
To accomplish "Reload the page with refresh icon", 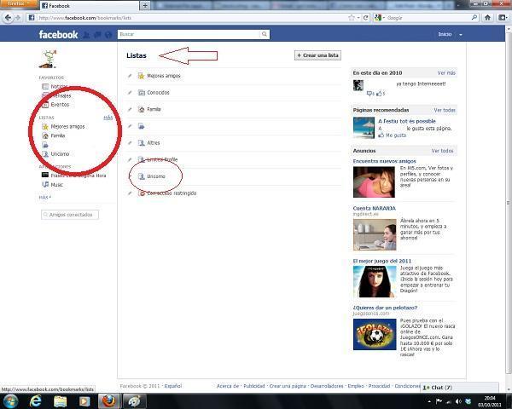I will click(366, 18).
